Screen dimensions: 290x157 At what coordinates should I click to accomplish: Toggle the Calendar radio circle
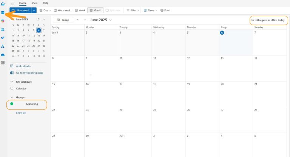(12, 88)
